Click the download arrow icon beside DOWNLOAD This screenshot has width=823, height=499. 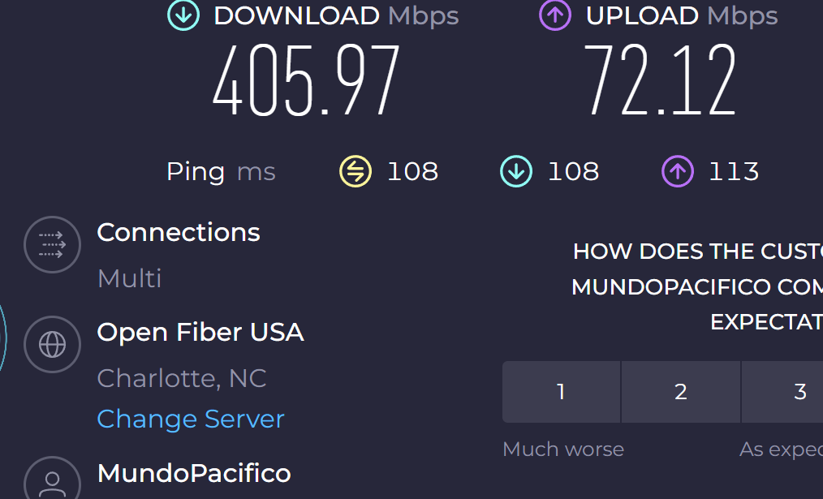(x=183, y=15)
